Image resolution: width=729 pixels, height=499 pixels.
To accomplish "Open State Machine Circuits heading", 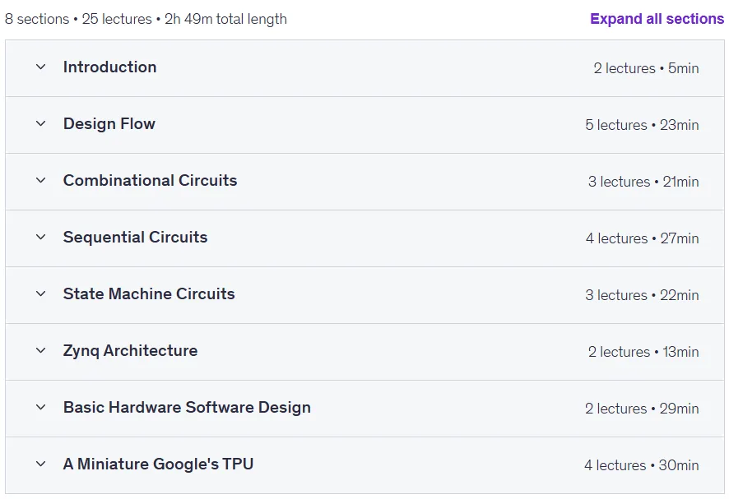I will (149, 293).
